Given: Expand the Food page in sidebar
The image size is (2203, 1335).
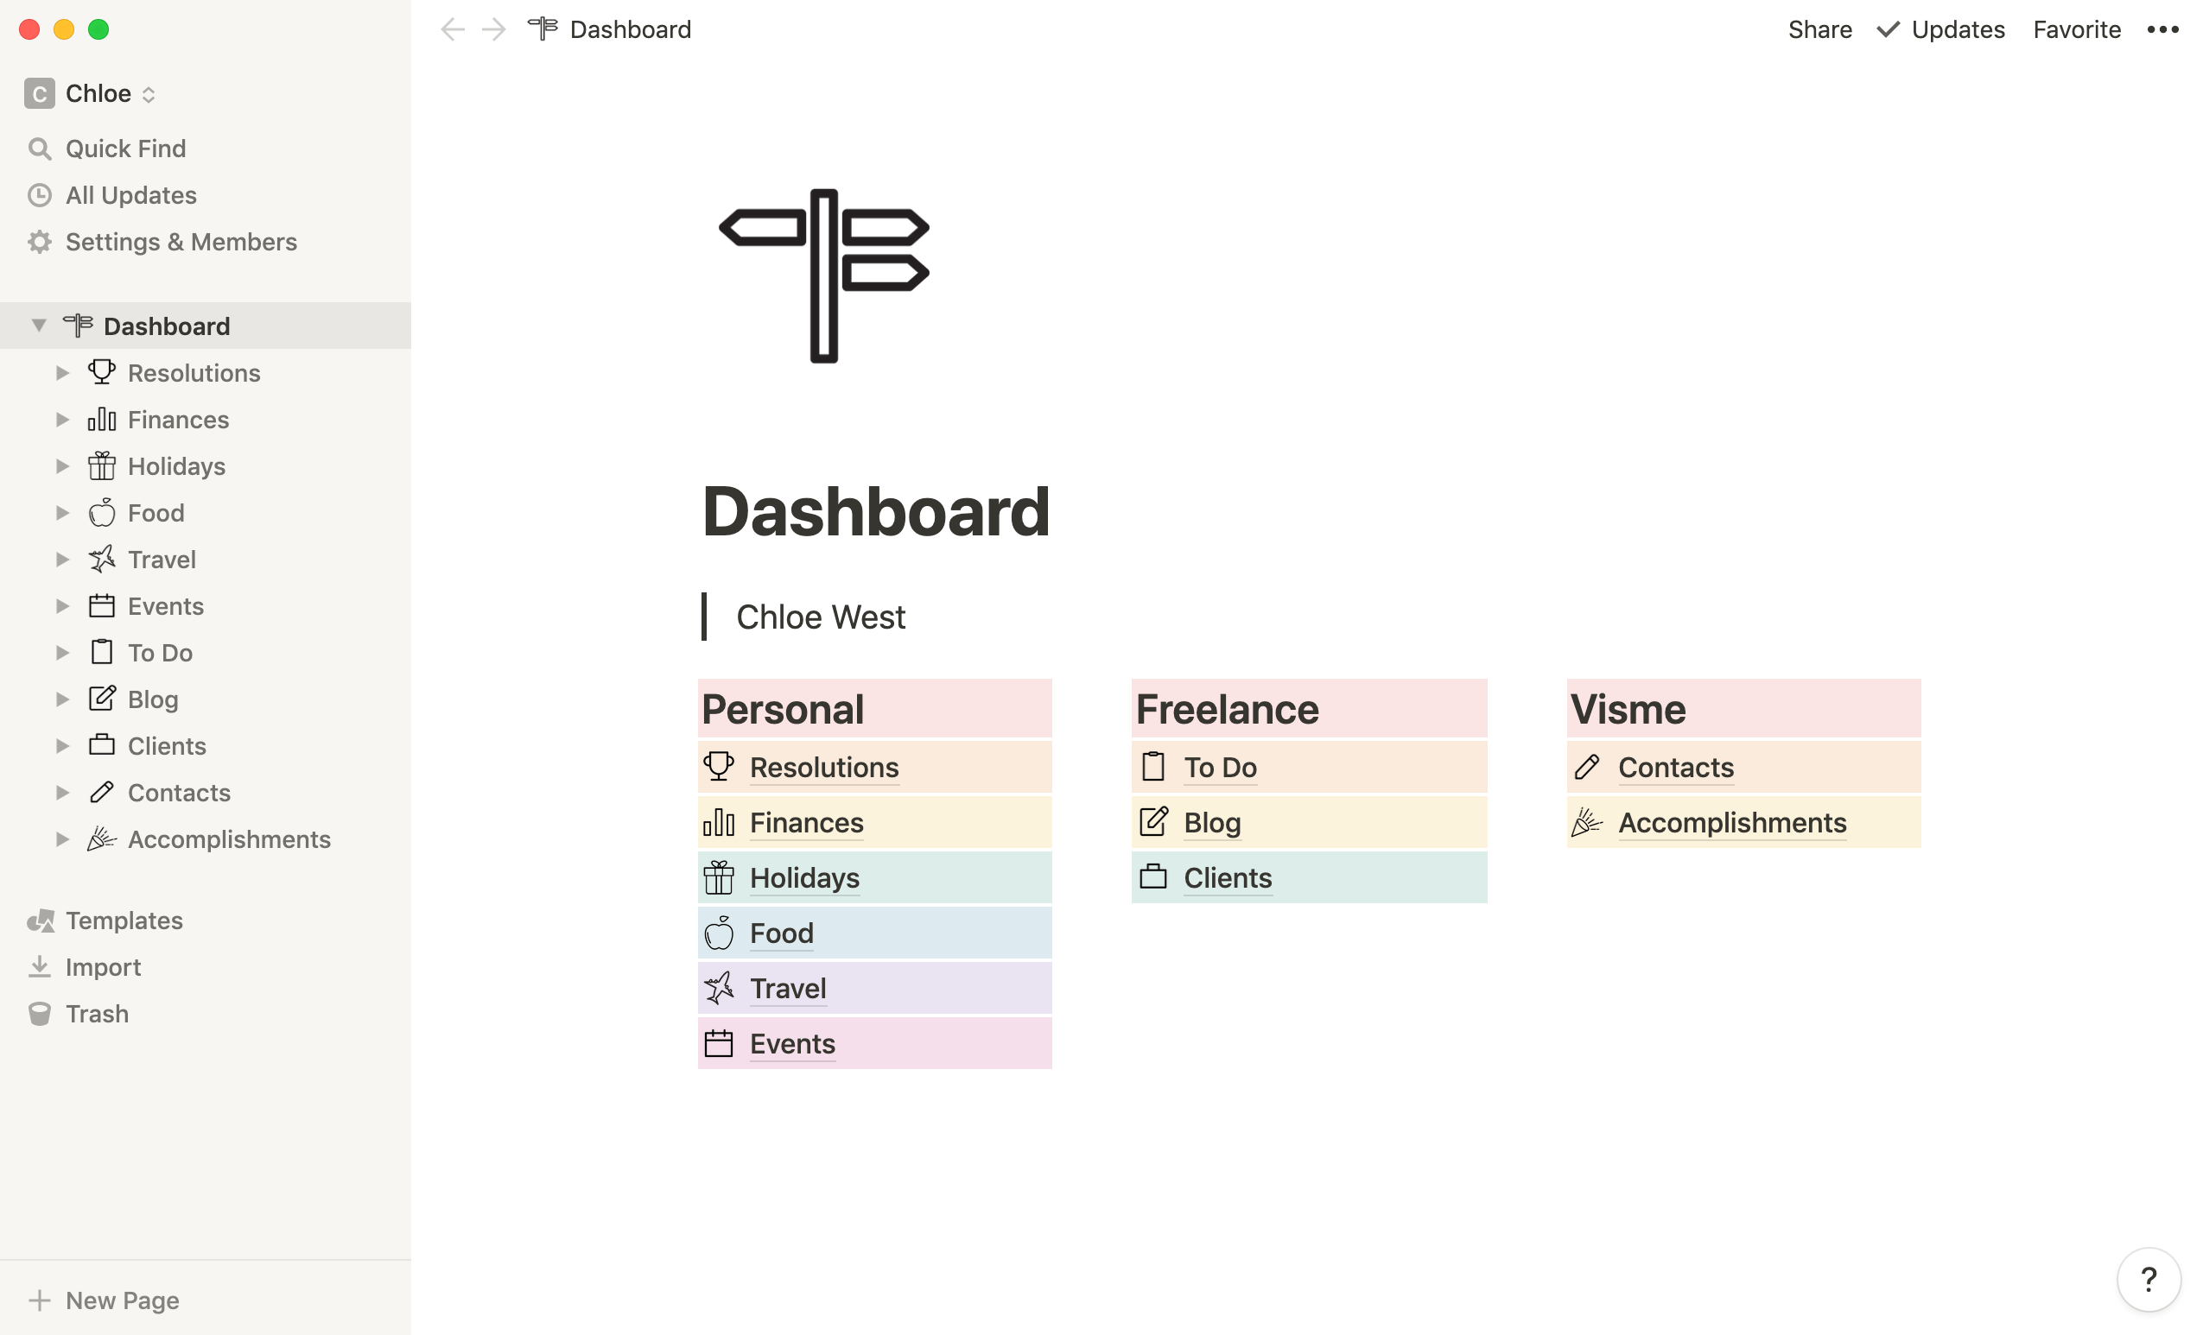Looking at the screenshot, I should pos(62,512).
